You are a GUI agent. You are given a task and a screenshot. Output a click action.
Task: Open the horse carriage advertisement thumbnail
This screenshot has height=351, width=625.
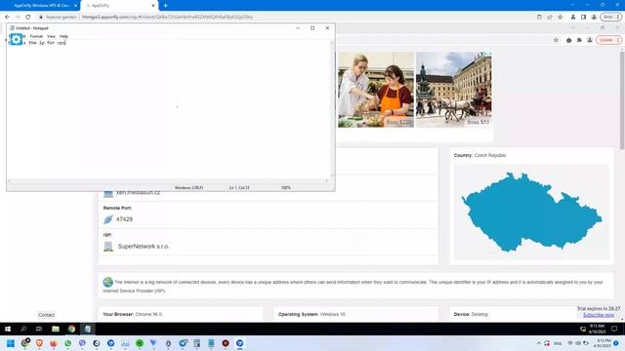point(453,90)
